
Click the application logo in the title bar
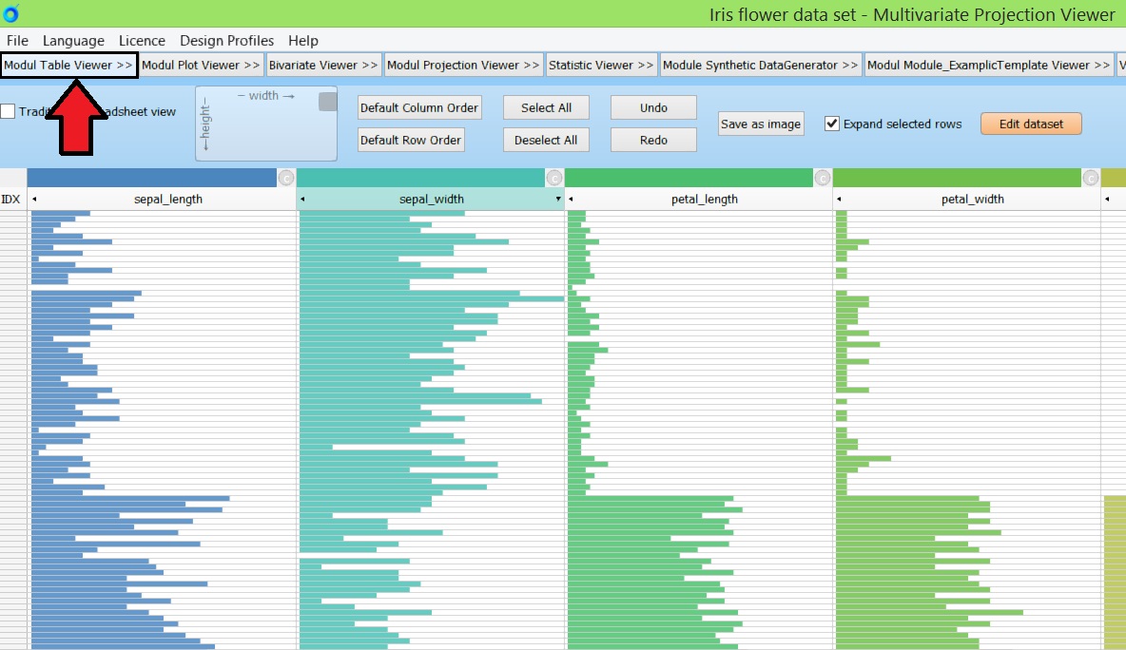pos(10,13)
